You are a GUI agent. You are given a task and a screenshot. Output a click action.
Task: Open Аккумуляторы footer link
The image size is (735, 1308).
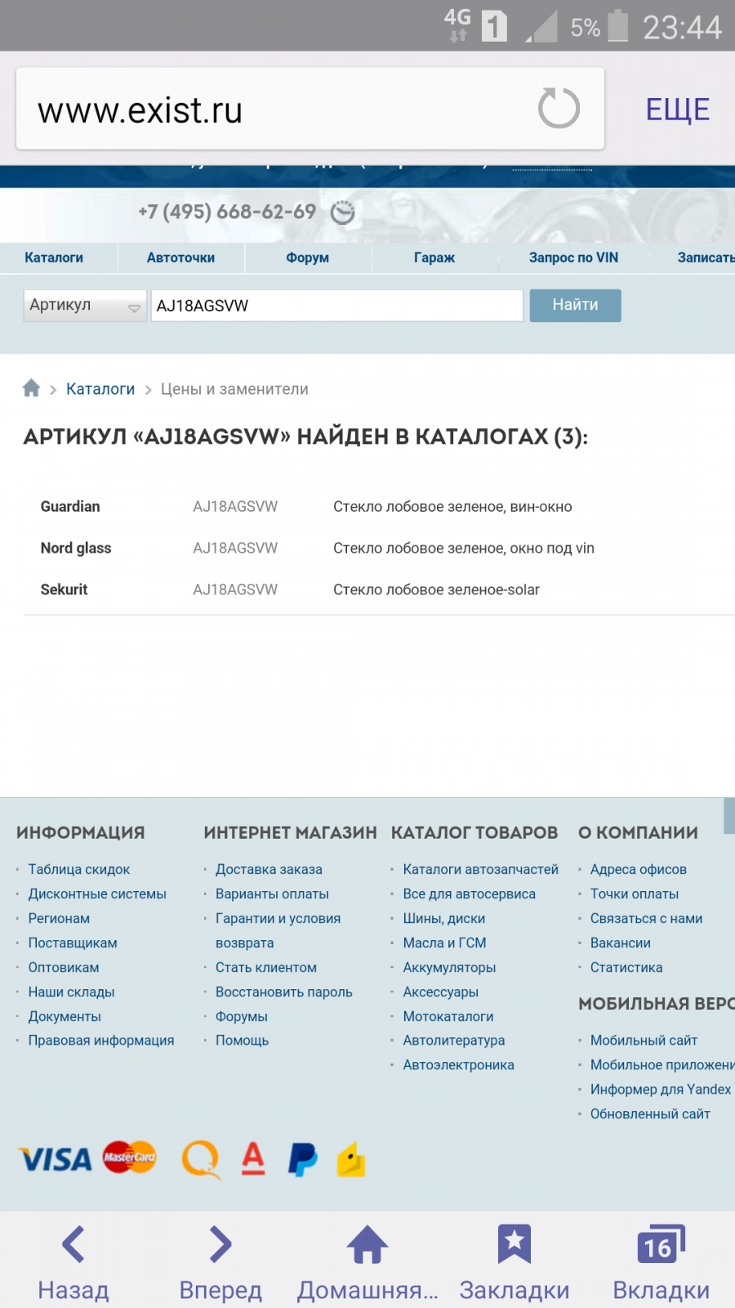pos(449,967)
